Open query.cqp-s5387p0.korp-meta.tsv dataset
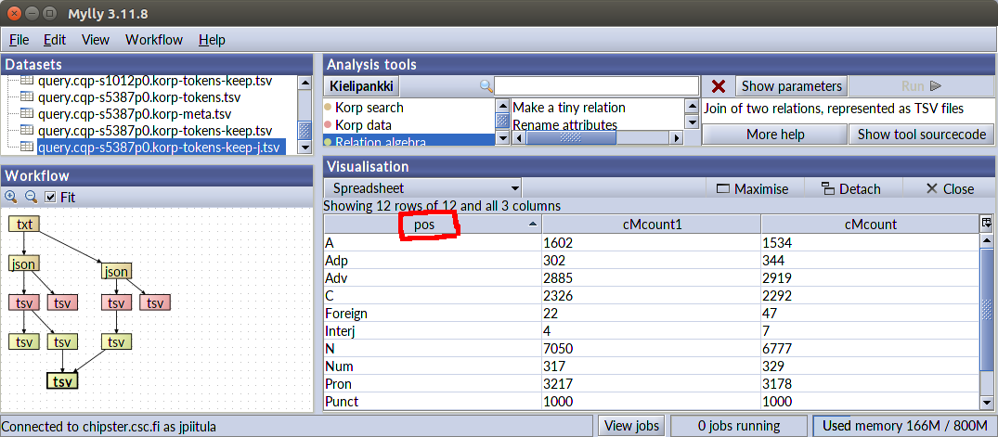998x437 pixels. pos(135,114)
